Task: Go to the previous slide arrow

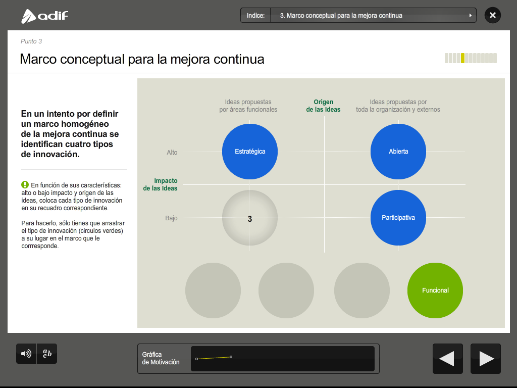Action: tap(447, 359)
